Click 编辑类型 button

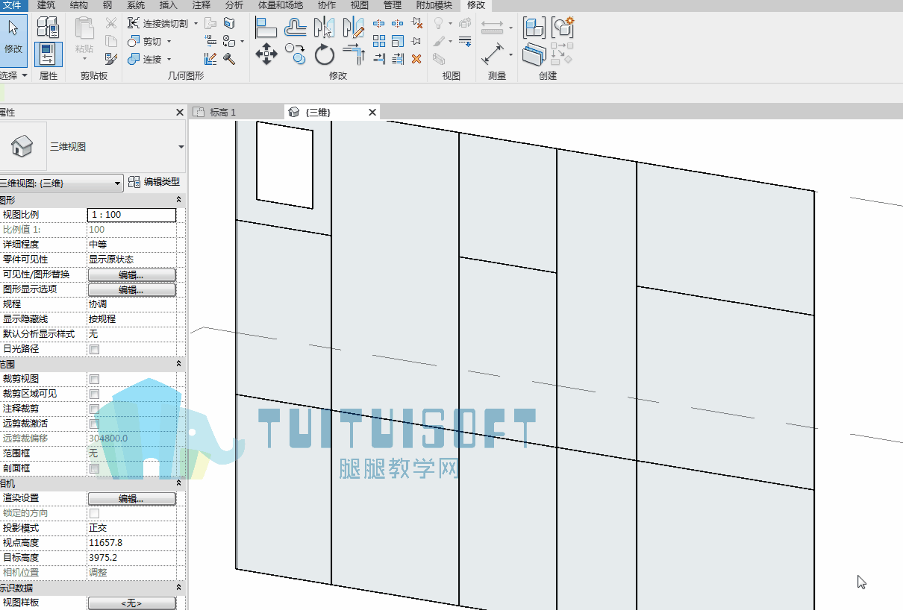154,182
